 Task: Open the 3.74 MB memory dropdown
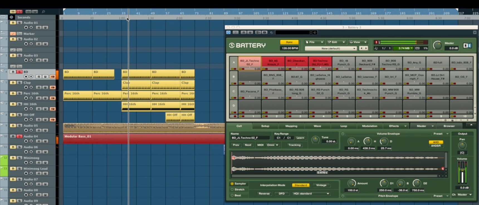click(x=404, y=48)
